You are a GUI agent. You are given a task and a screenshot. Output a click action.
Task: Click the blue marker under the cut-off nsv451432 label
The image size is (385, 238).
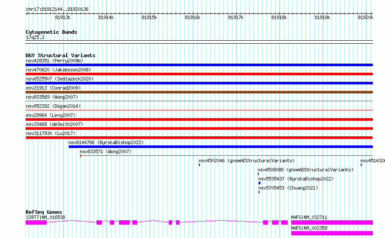point(361,165)
